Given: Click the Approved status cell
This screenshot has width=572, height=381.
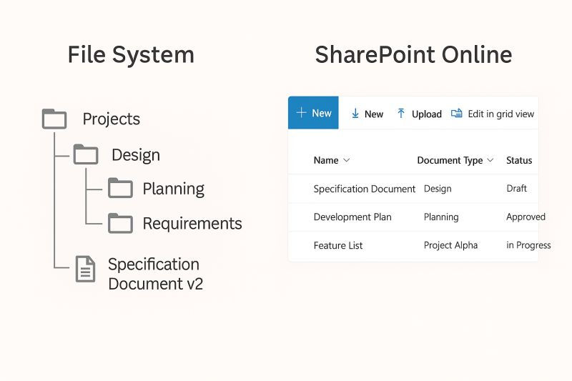Looking at the screenshot, I should coord(526,217).
